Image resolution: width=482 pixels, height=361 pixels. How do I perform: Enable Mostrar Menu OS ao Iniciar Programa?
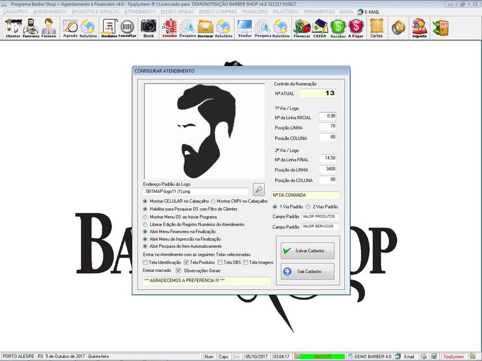pyautogui.click(x=145, y=217)
